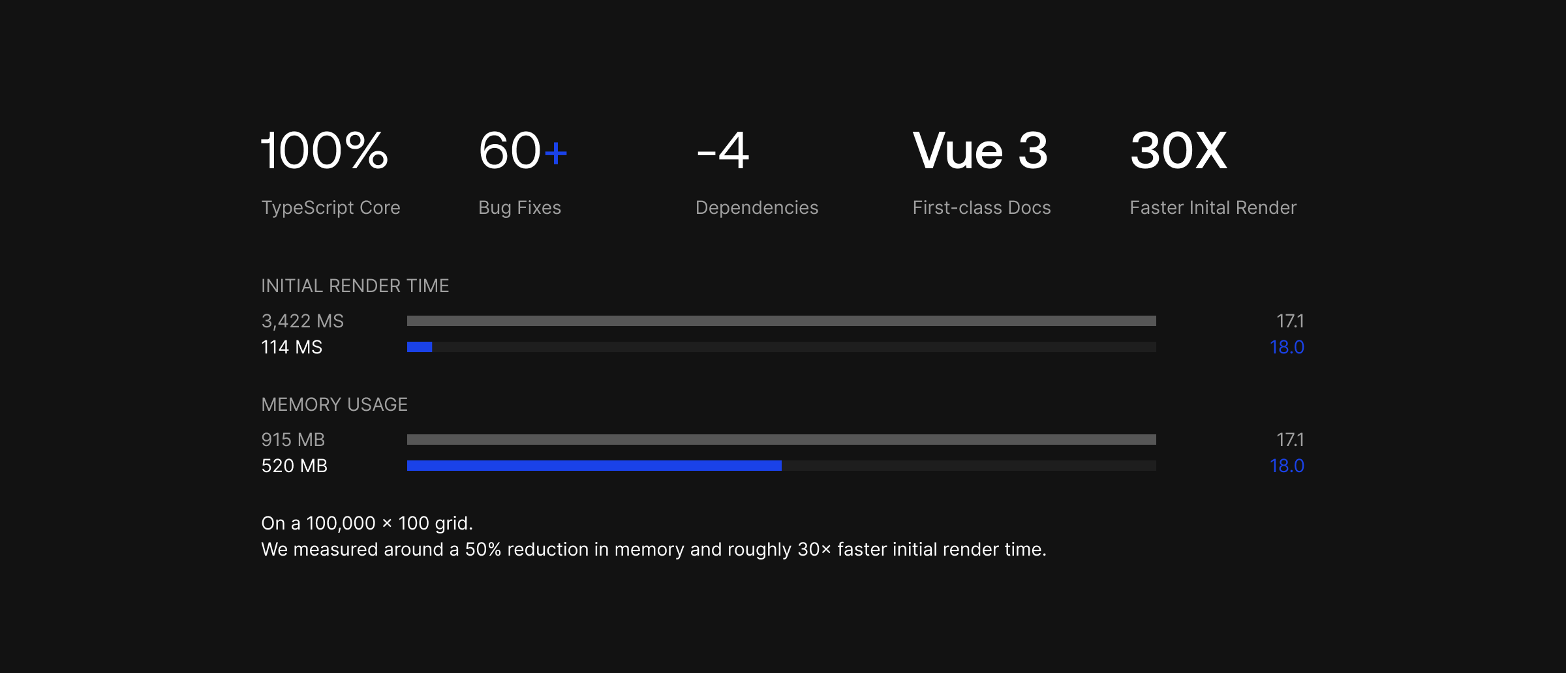Image resolution: width=1566 pixels, height=673 pixels.
Task: Click the MEMORY USAGE heading
Action: pyautogui.click(x=334, y=404)
